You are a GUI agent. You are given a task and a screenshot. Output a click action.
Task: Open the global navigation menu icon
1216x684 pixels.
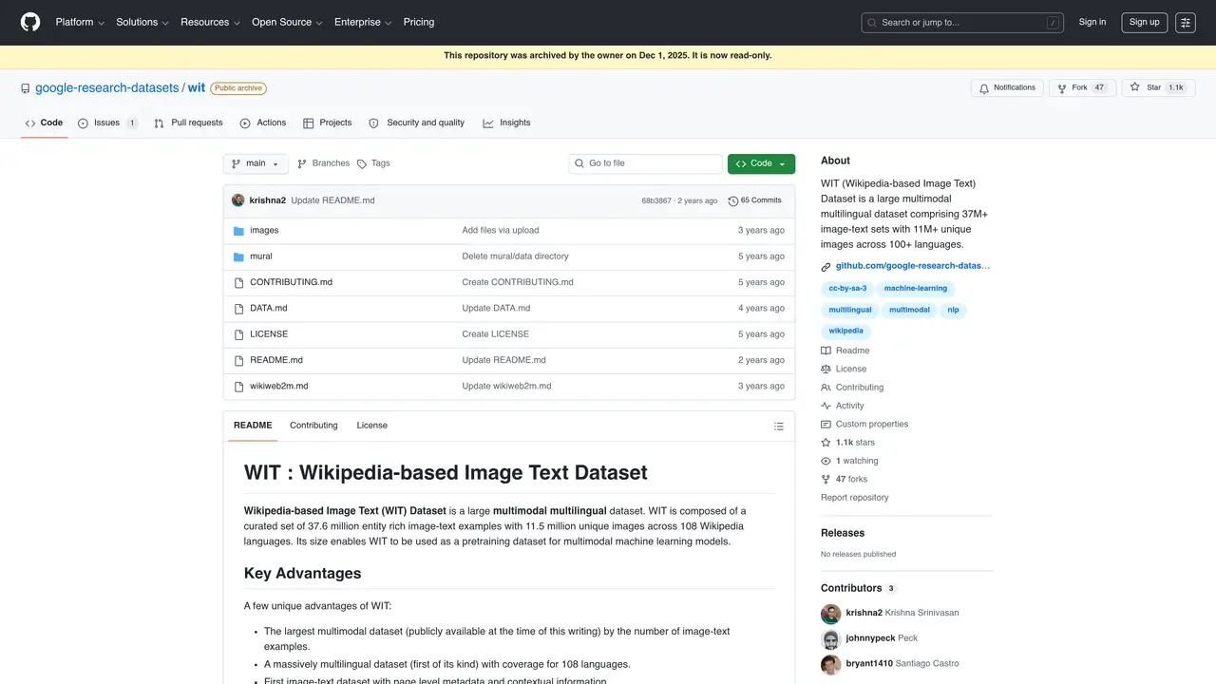point(1185,23)
